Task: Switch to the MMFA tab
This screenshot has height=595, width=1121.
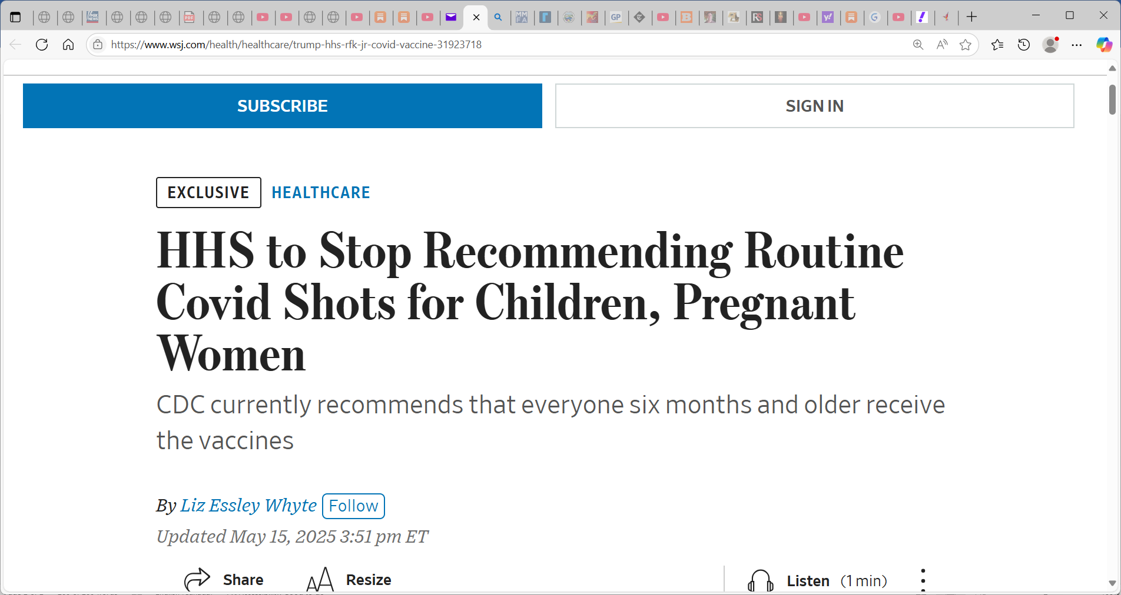Action: pos(522,17)
